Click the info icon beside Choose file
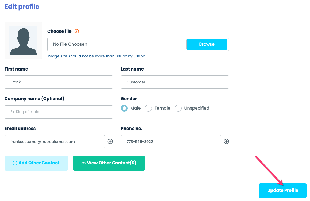The height and width of the screenshot is (201, 310). 77,31
